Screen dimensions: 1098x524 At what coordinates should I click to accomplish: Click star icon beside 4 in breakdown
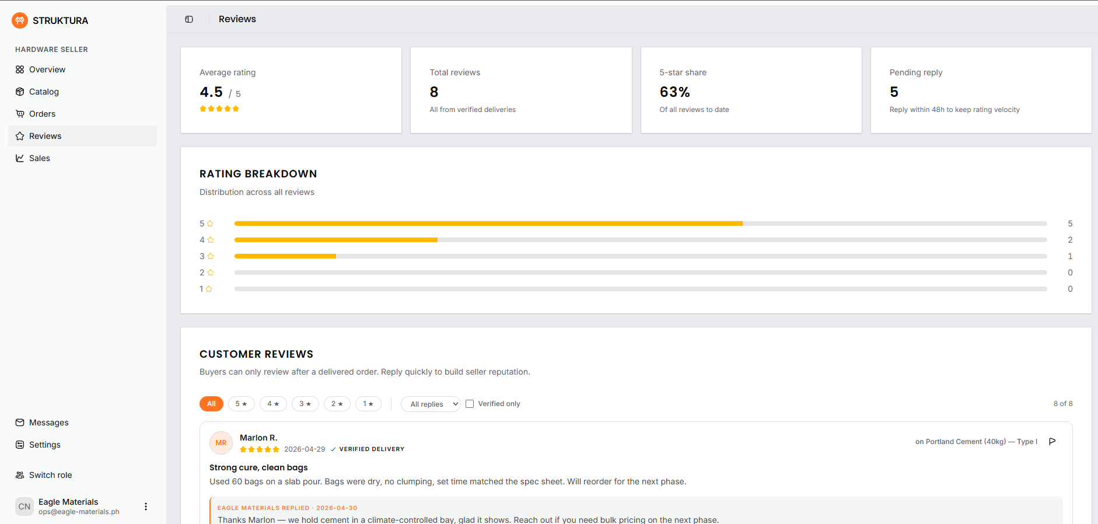pos(211,240)
